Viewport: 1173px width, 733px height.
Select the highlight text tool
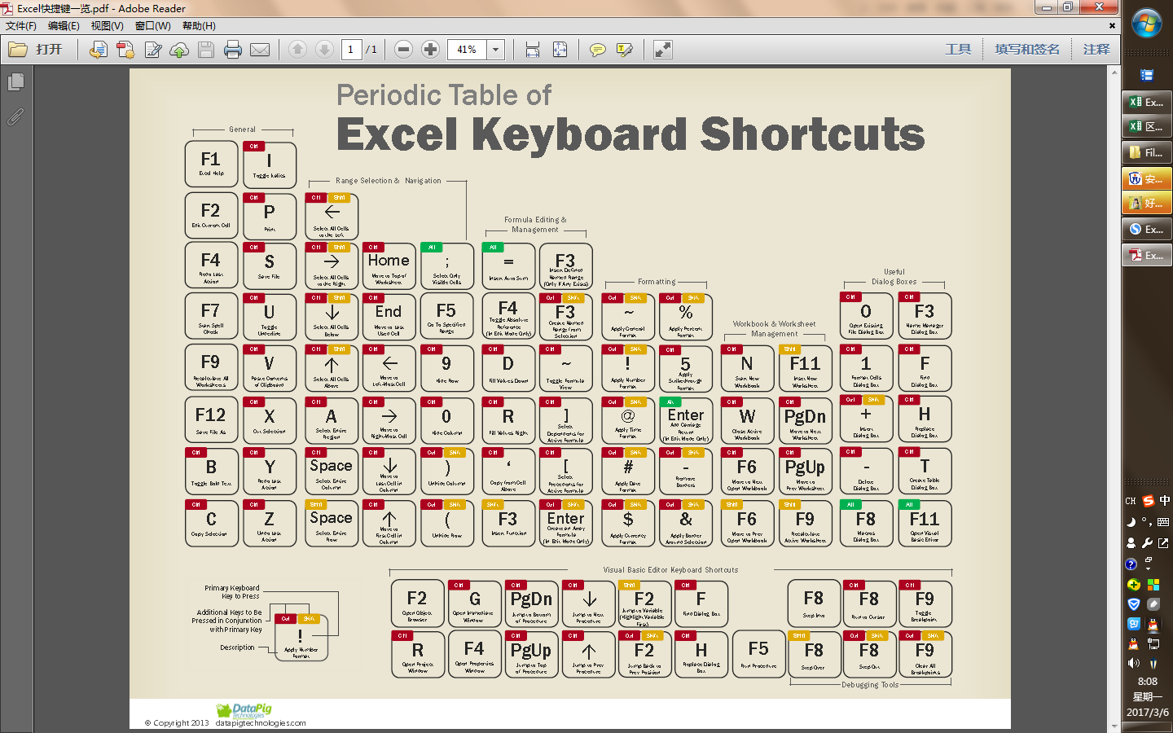(625, 50)
